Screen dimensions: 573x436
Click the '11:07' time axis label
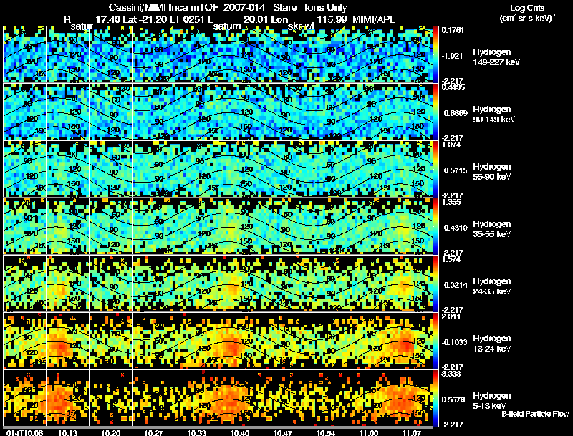[x=411, y=432]
